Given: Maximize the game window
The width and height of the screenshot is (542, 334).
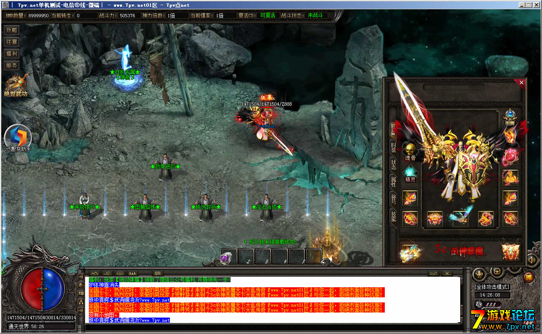Looking at the screenshot, I should 529,5.
